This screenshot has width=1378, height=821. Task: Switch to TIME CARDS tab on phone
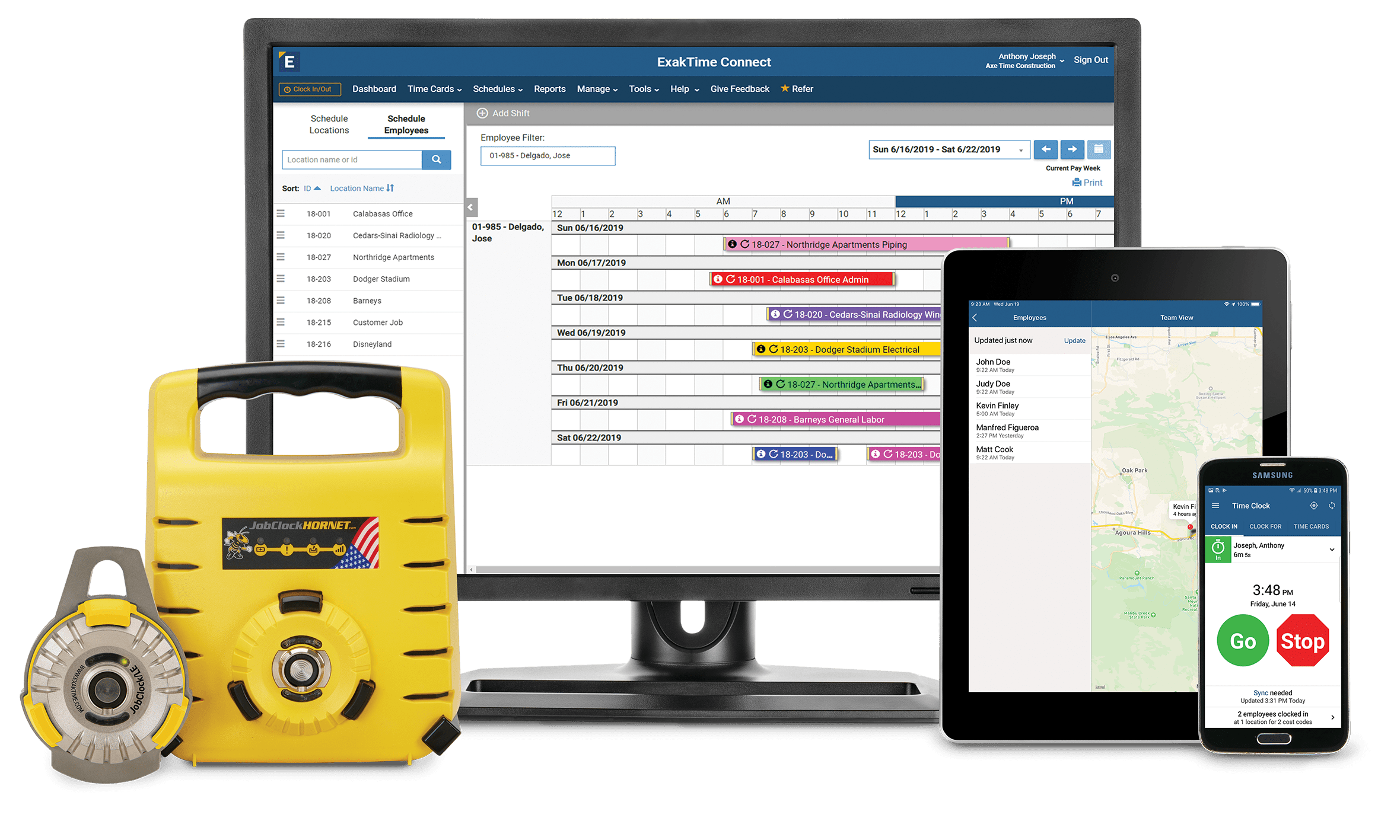tap(1310, 526)
